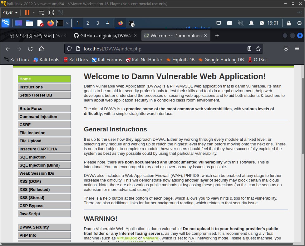
Task: Open the 16:01 clock in panel
Action: (273, 23)
